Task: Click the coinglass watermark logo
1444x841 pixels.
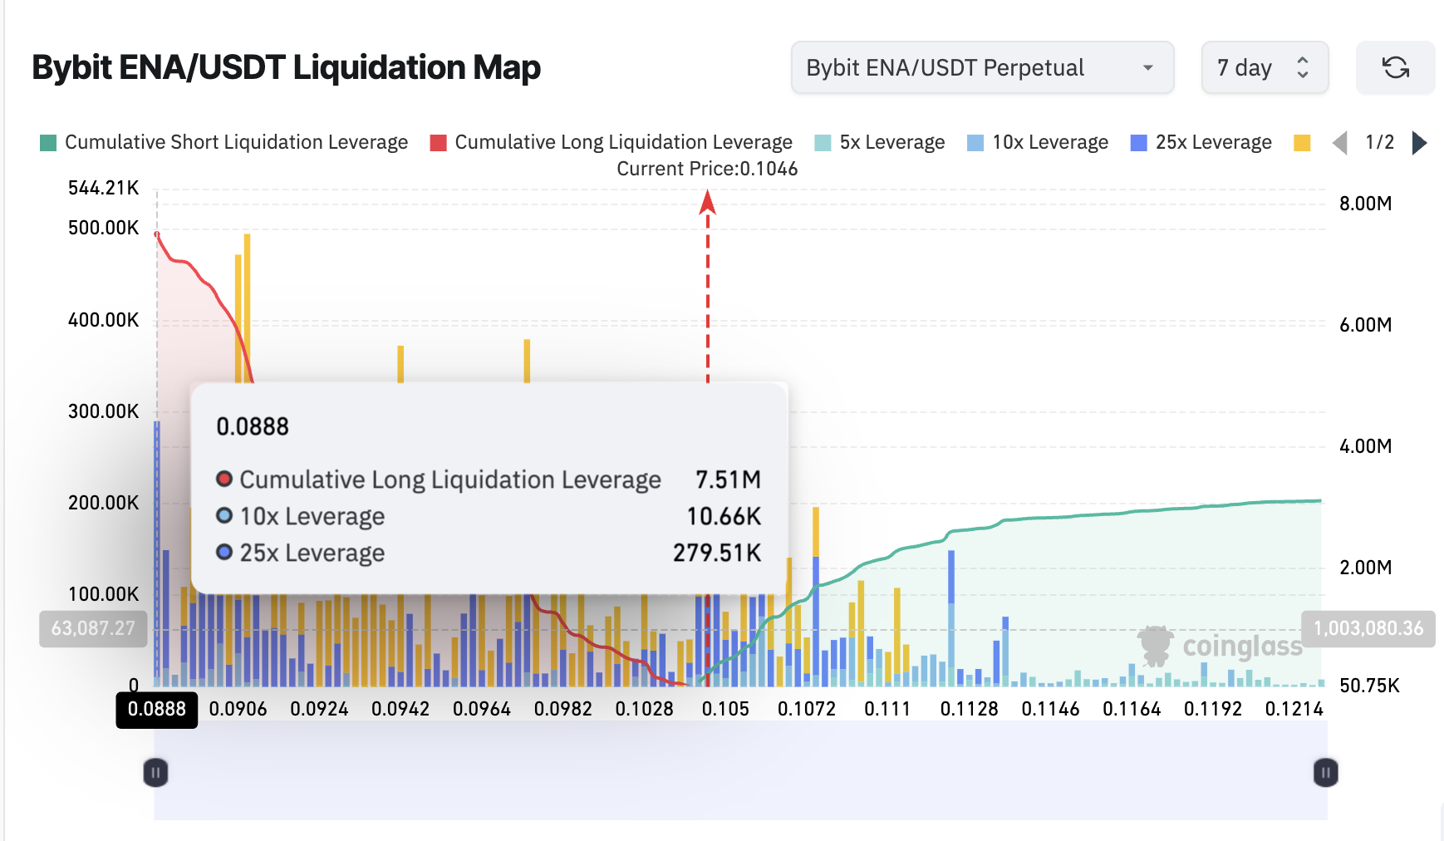Action: pos(1220,646)
